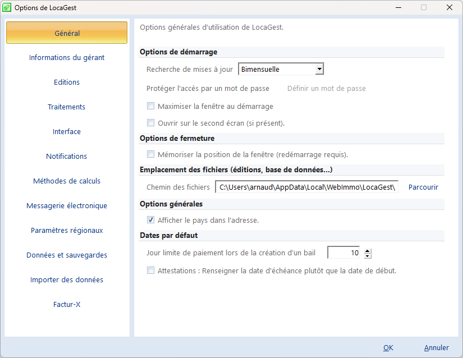Select Importer des données
Screen dimensions: 463x358
click(67, 280)
